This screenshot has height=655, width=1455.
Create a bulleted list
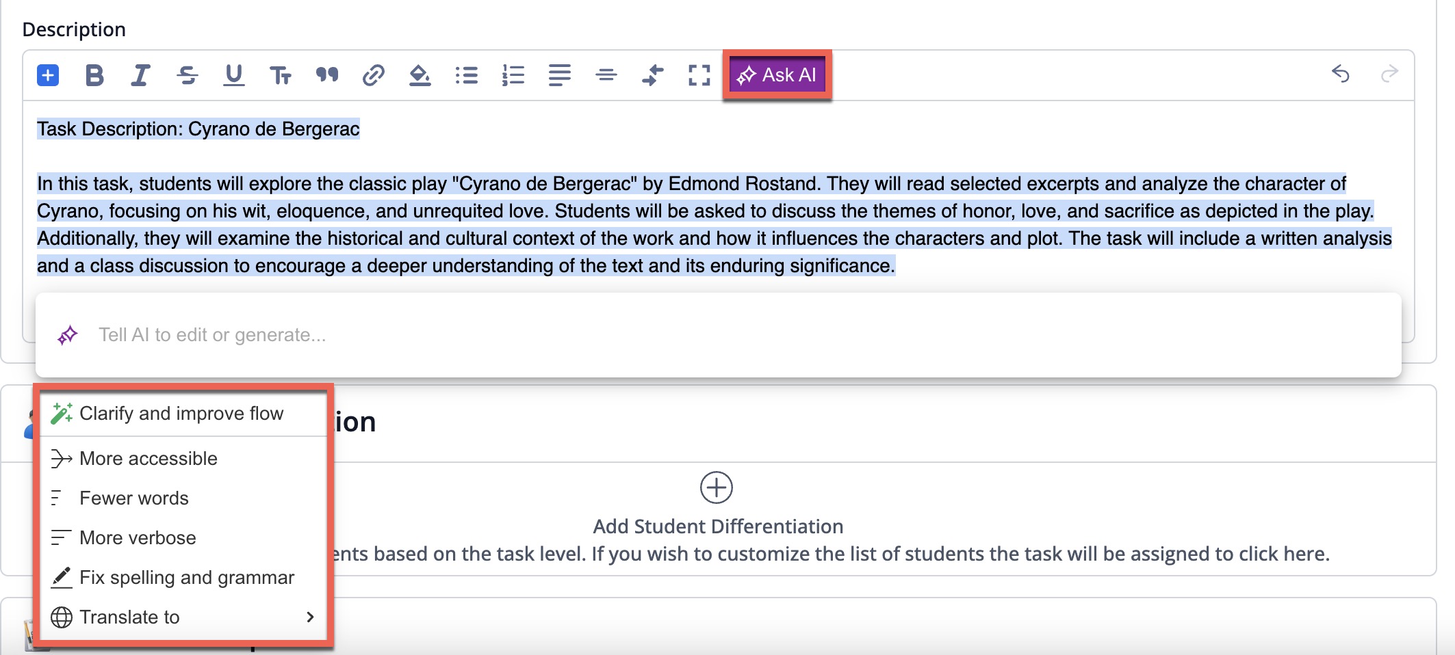(x=466, y=75)
